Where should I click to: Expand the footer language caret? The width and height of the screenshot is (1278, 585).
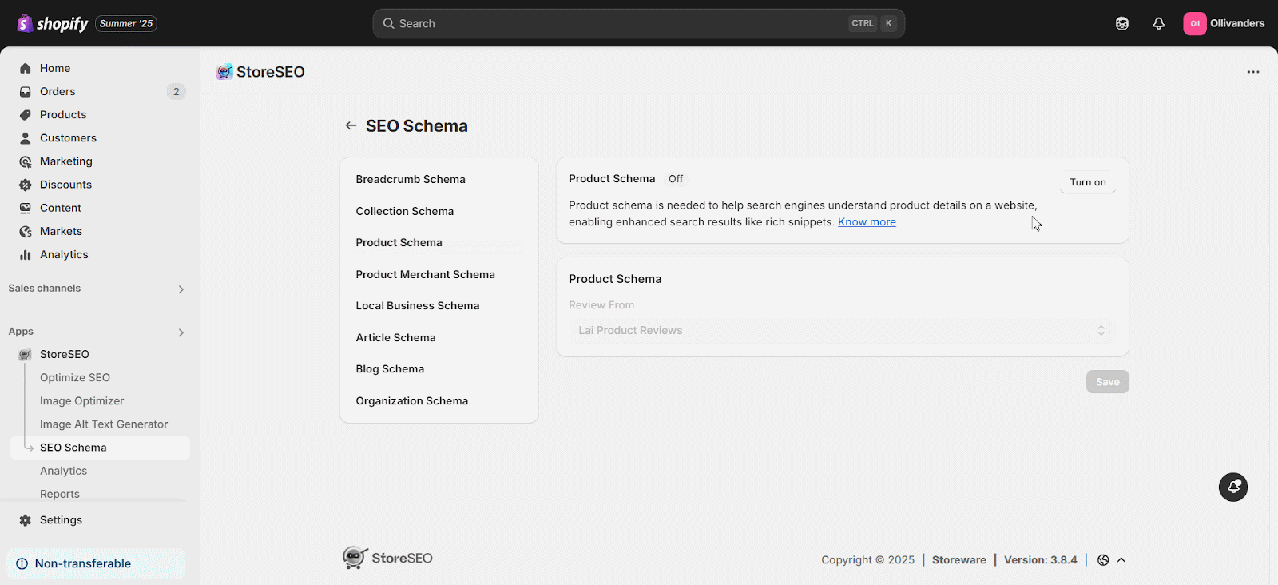tap(1121, 560)
